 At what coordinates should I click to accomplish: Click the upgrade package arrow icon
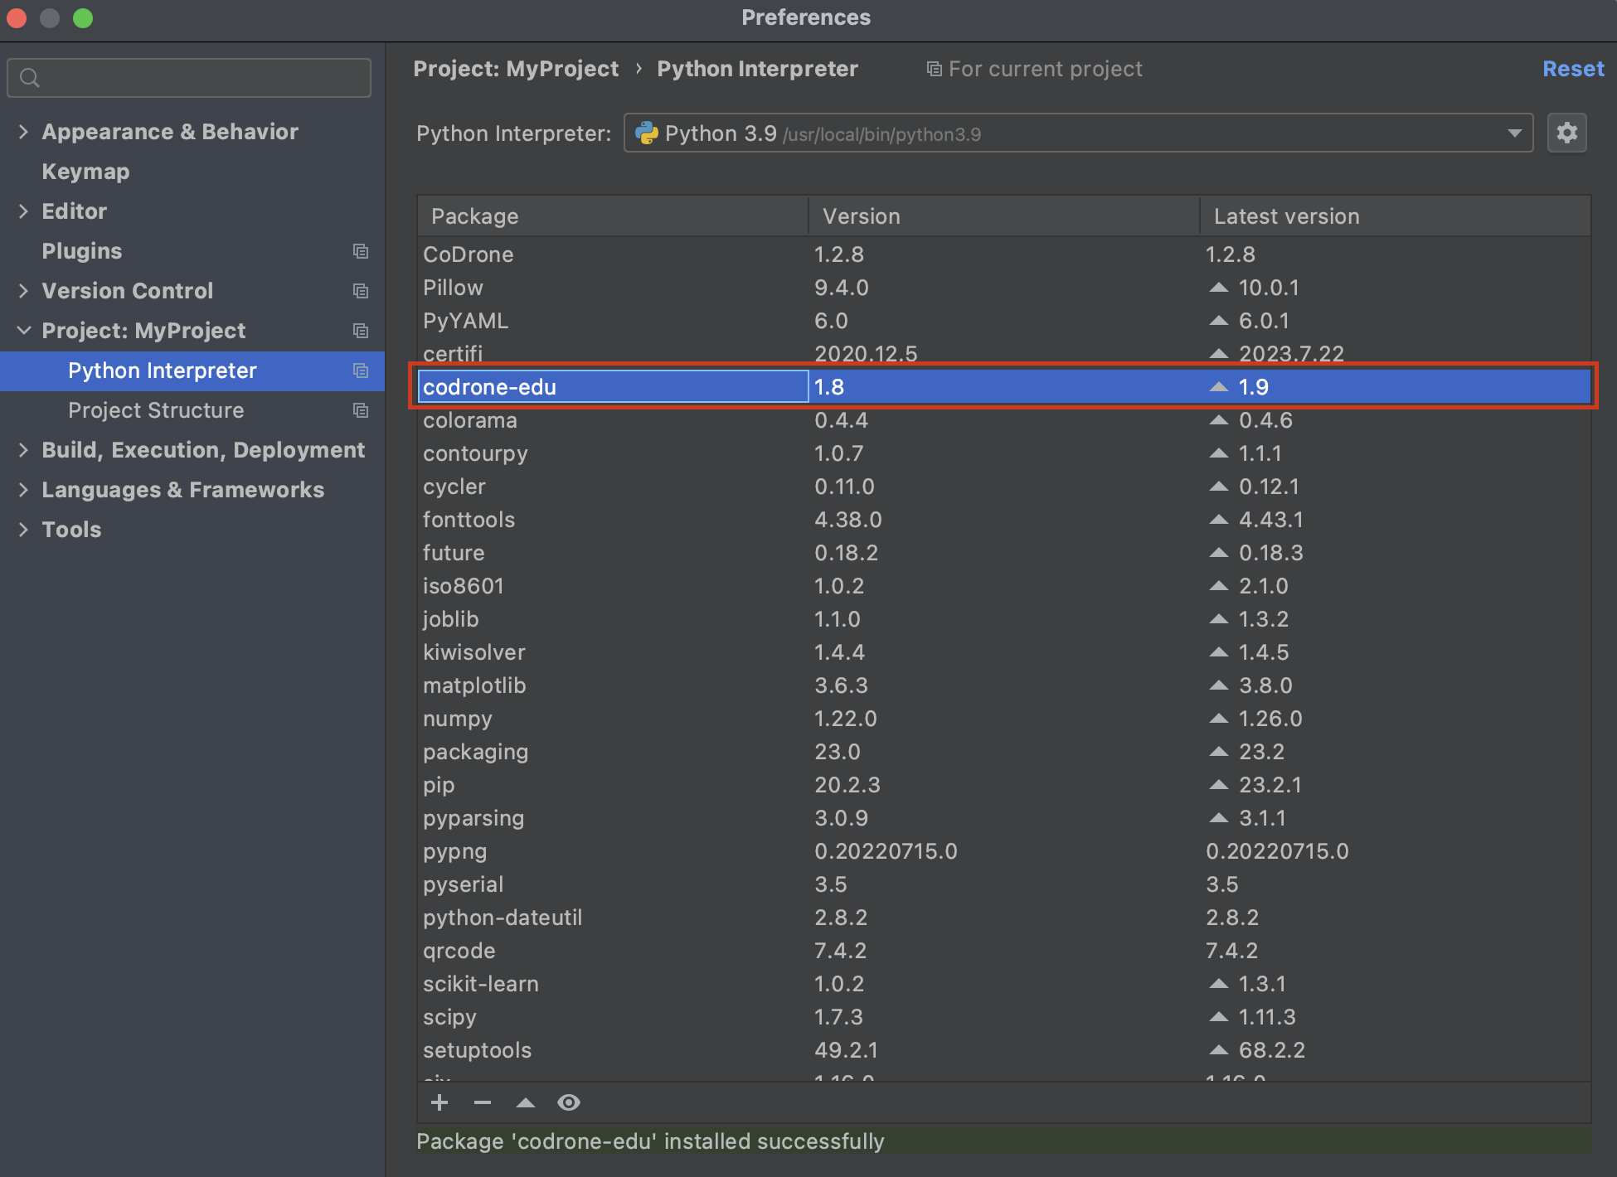pyautogui.click(x=526, y=1102)
